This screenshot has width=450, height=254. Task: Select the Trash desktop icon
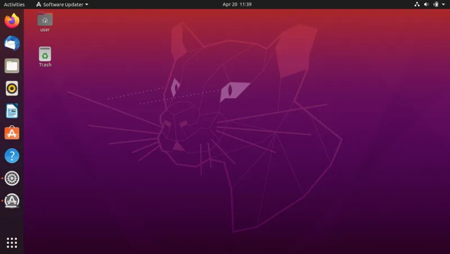45,54
